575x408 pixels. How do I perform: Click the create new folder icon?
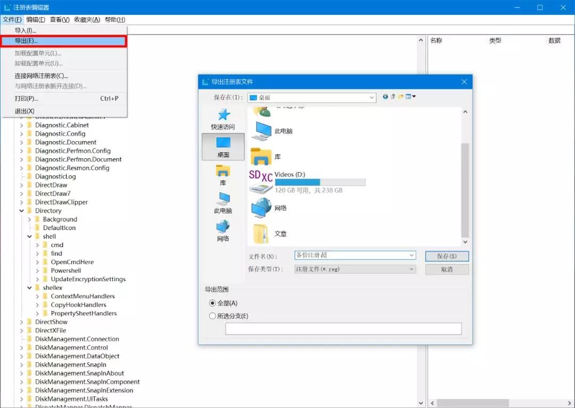tap(400, 97)
